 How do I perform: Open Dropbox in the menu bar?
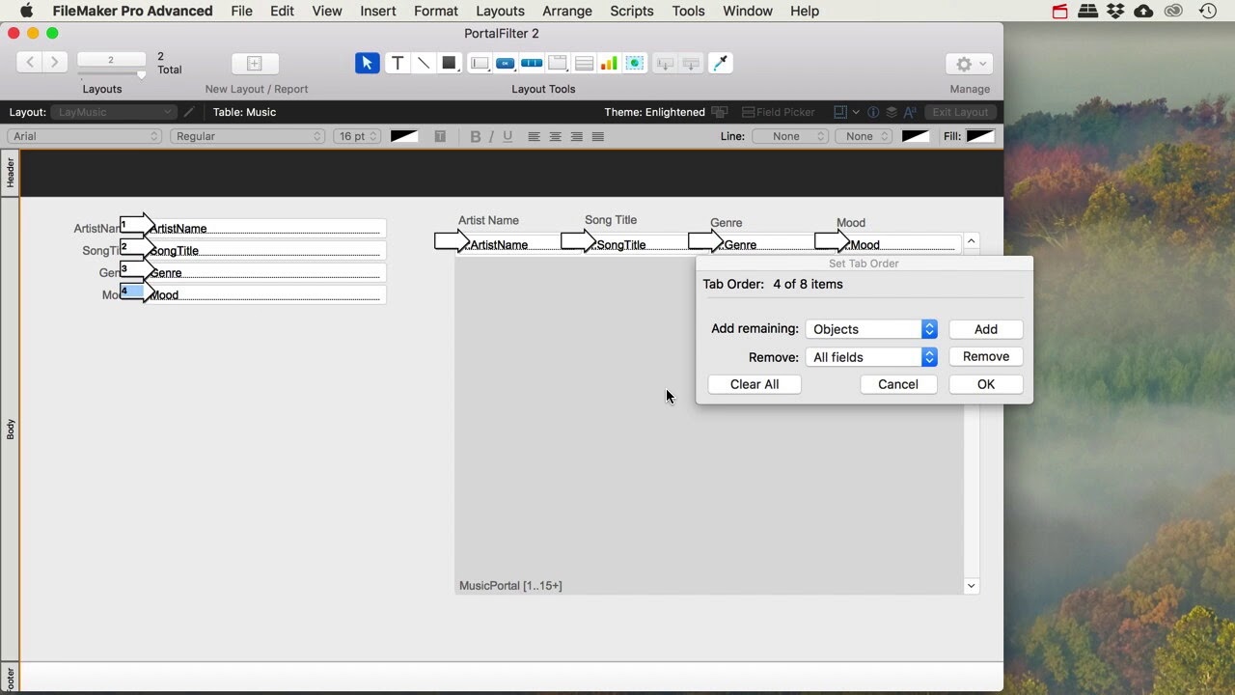pos(1115,11)
